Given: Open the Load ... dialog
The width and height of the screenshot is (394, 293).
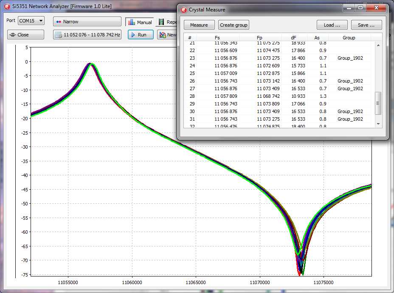Looking at the screenshot, I should (x=332, y=25).
